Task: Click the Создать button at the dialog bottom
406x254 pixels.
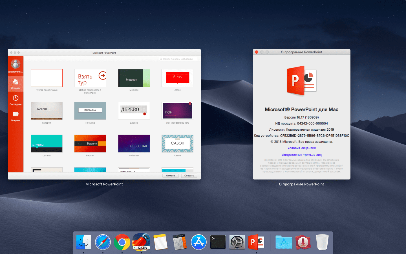Action: click(x=189, y=176)
